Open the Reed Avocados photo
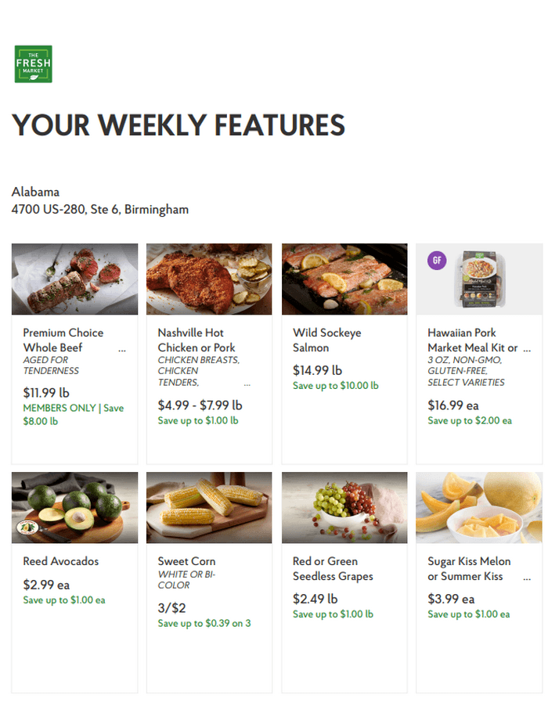Image resolution: width=548 pixels, height=713 pixels. (x=74, y=507)
